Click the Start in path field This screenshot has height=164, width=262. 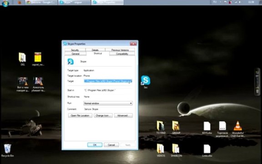pyautogui.click(x=108, y=90)
